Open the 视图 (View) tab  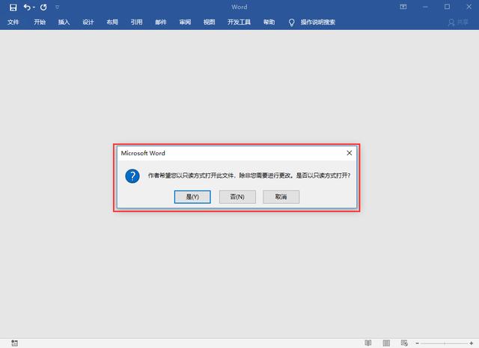tap(210, 22)
